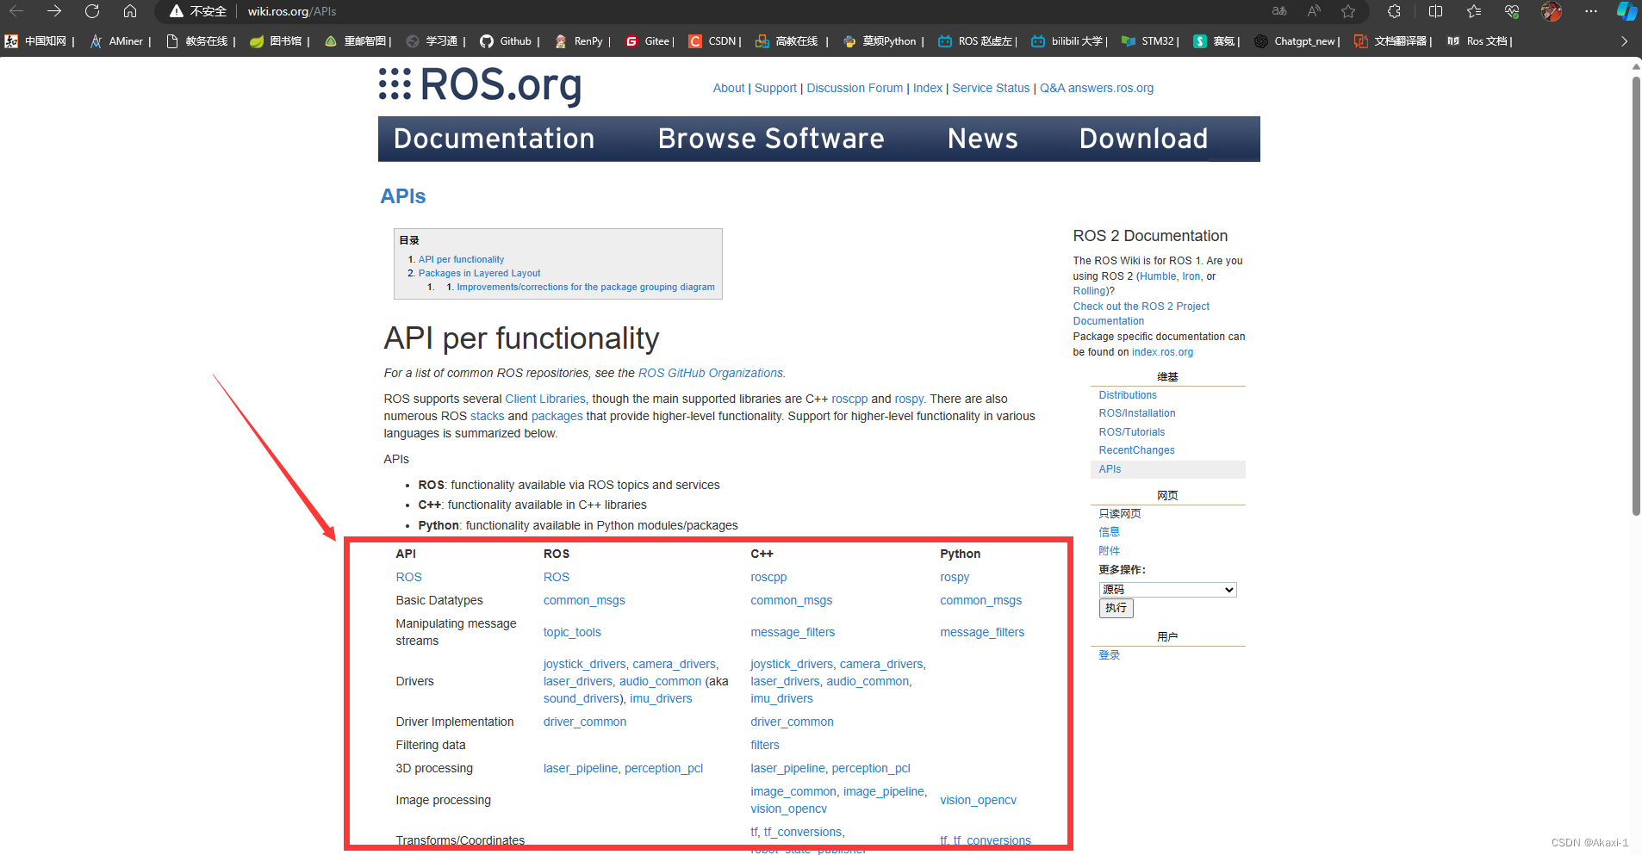
Task: Open the Copilot sidebar
Action: click(x=1626, y=11)
